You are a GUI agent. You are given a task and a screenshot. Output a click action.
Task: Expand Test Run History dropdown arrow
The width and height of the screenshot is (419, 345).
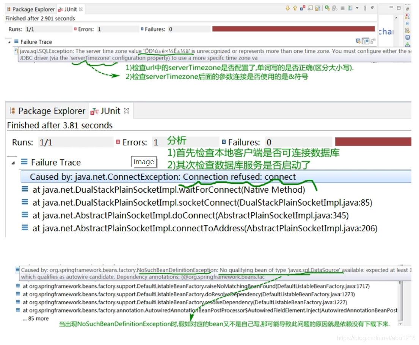pyautogui.click(x=357, y=8)
